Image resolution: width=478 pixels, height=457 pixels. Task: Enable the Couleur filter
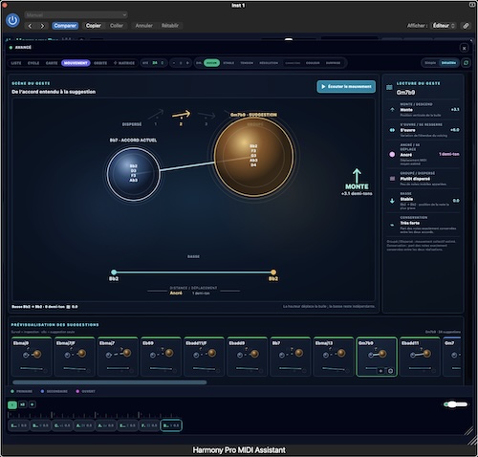tap(313, 63)
